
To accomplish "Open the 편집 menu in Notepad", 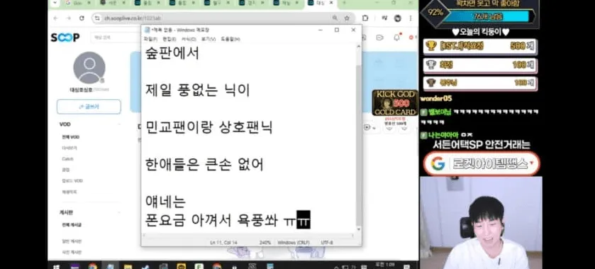I will coord(169,39).
